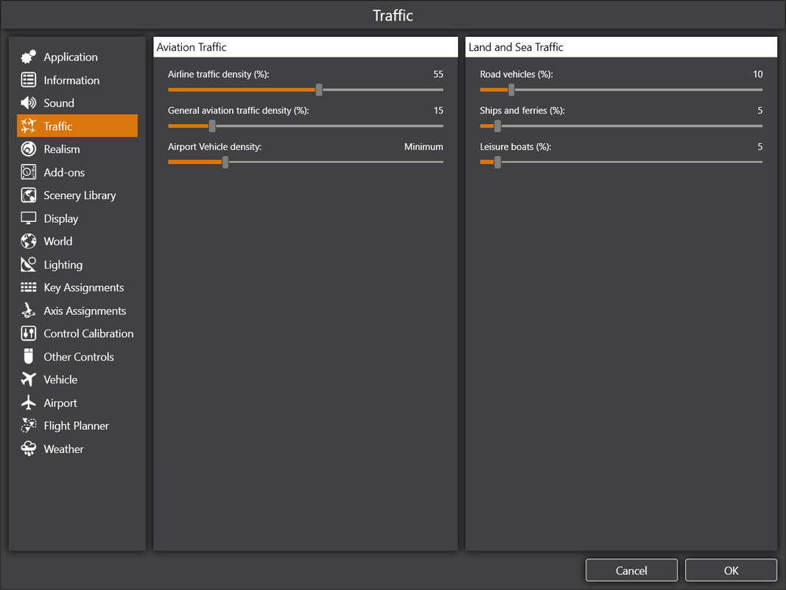This screenshot has width=786, height=590.
Task: Click the Aviation Traffic section header
Action: point(306,47)
